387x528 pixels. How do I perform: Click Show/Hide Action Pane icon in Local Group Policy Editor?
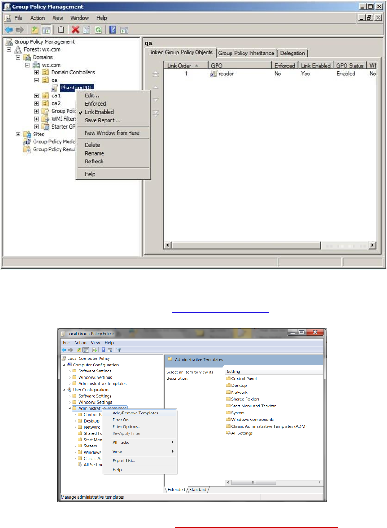110,350
